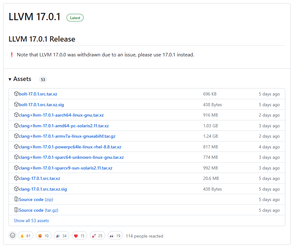The width and height of the screenshot is (291, 247).
Task: Download clang+llvm sparc64-unknown-linux-gnu tarball
Action: coord(71,158)
